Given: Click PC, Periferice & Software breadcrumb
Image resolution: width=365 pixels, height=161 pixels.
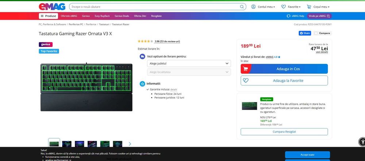Looking at the screenshot, I should pos(52,24).
